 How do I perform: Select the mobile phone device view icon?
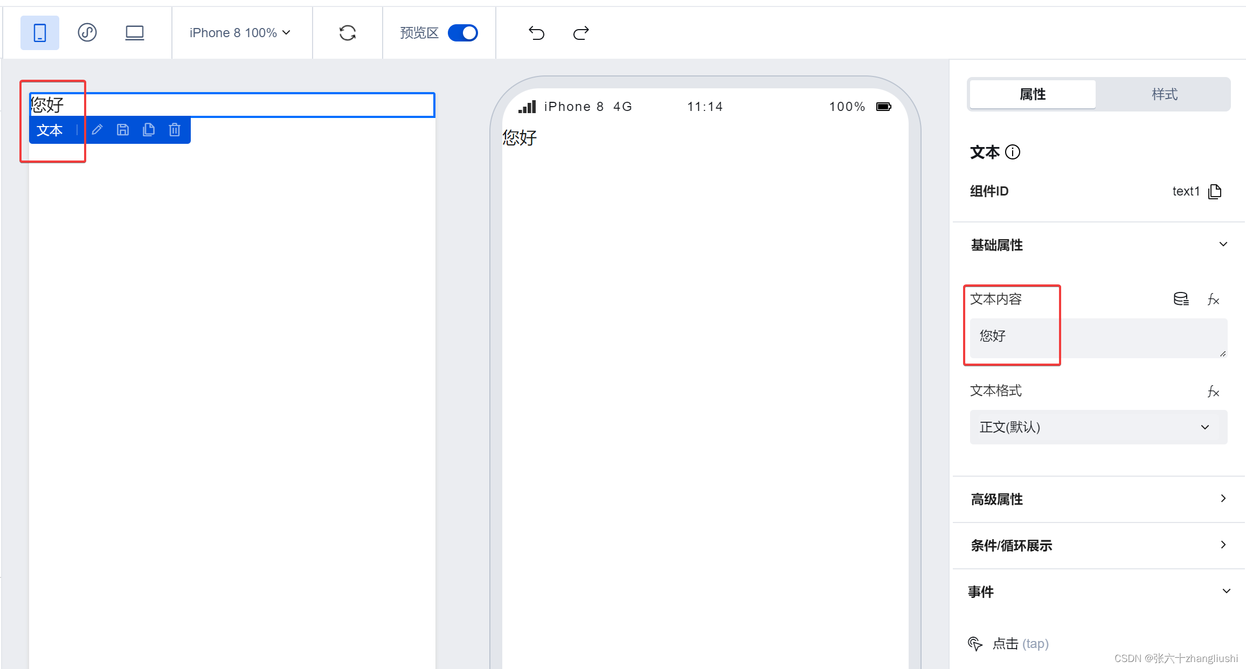(40, 33)
